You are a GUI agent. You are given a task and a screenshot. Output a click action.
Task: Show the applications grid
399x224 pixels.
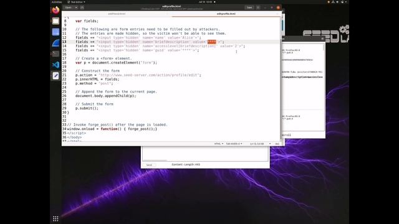pos(55,218)
